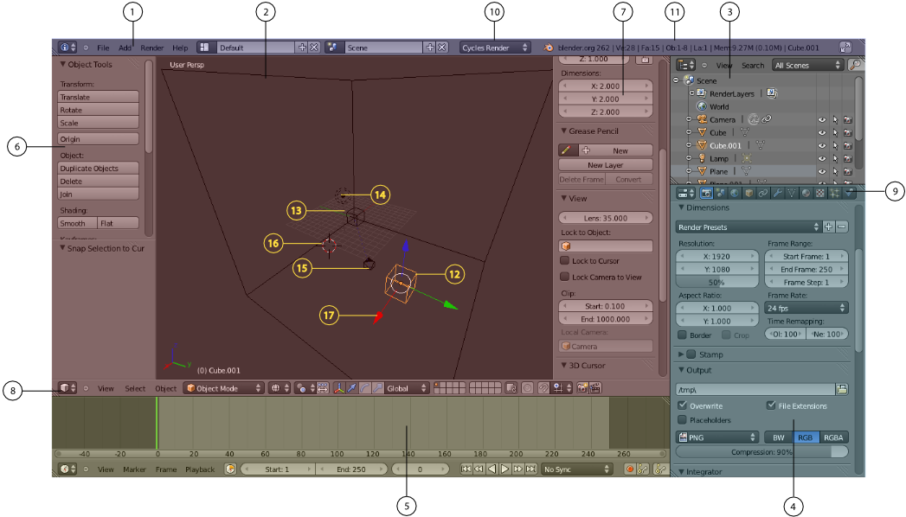Uncheck the File Extensions checkbox

[771, 405]
